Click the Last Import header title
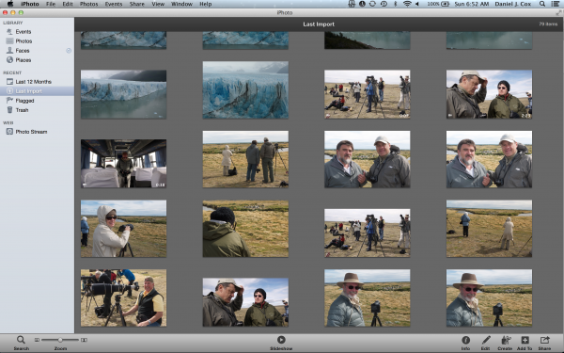This screenshot has width=564, height=353. pyautogui.click(x=319, y=24)
